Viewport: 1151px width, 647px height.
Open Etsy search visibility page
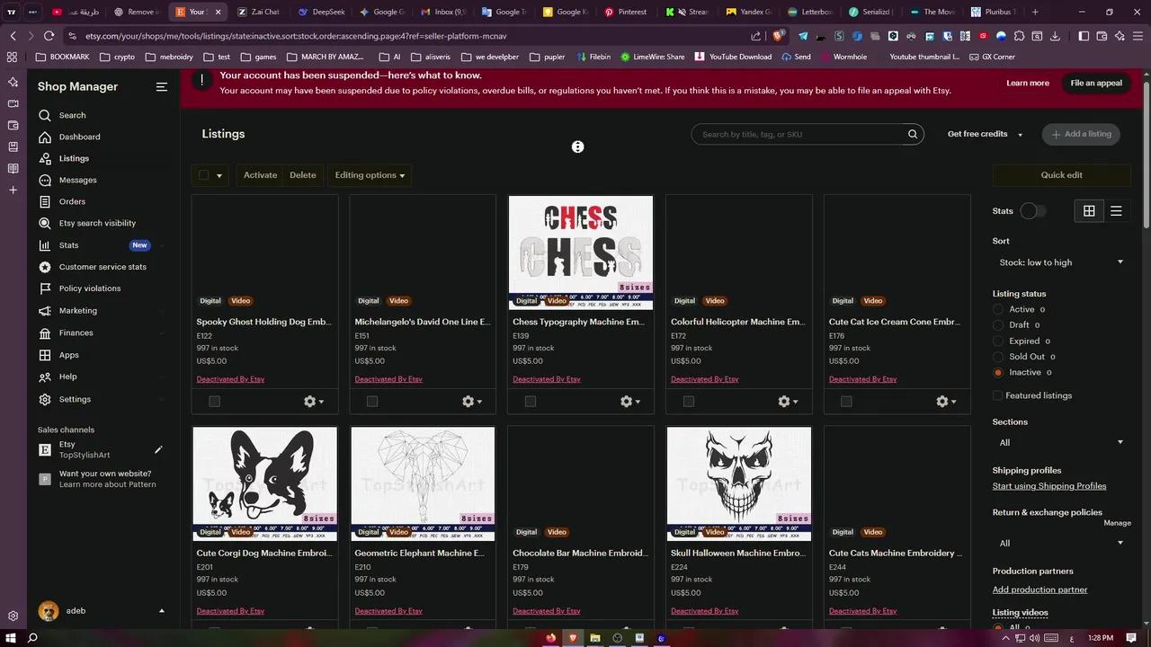(x=97, y=223)
